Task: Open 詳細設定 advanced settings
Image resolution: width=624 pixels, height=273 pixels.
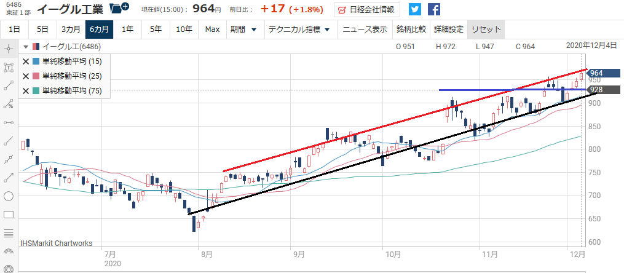Action: click(x=449, y=29)
